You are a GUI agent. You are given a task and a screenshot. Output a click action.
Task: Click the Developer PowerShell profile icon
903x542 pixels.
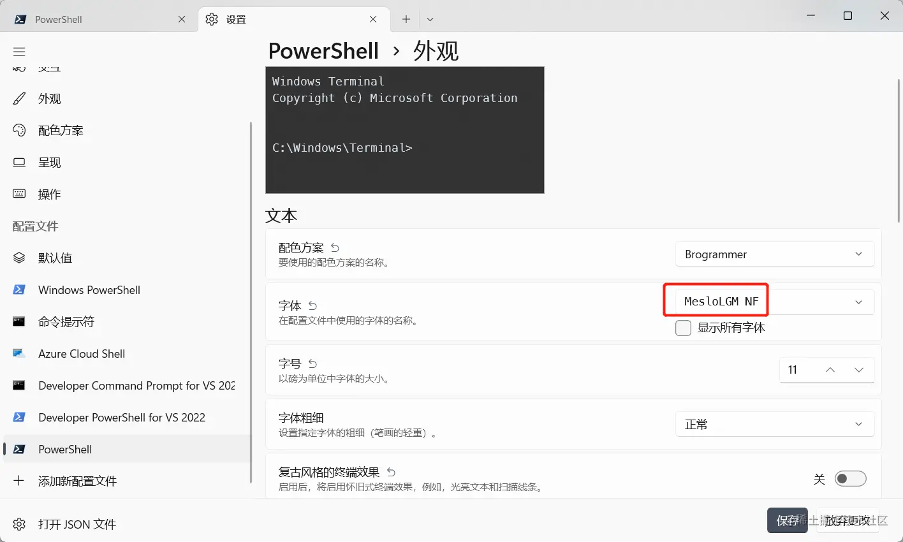[x=19, y=417]
